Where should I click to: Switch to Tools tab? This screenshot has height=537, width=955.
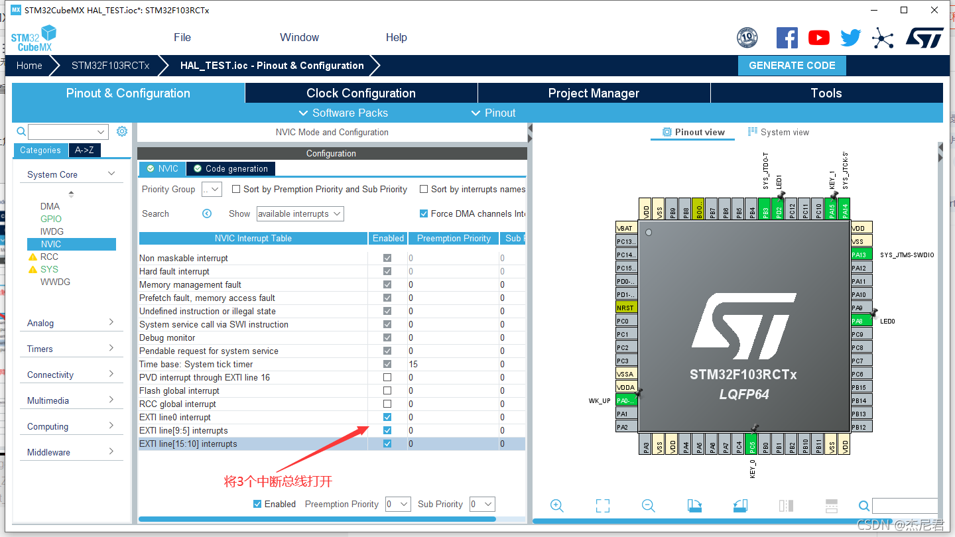click(x=826, y=93)
